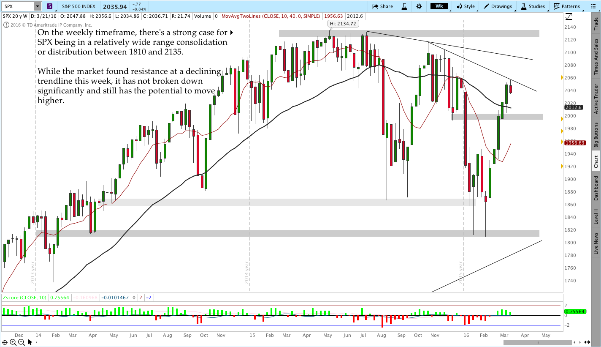Click the triangle marker beside the annotation text

coord(231,33)
